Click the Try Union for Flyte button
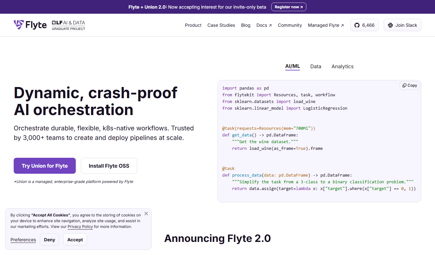 coord(45,166)
